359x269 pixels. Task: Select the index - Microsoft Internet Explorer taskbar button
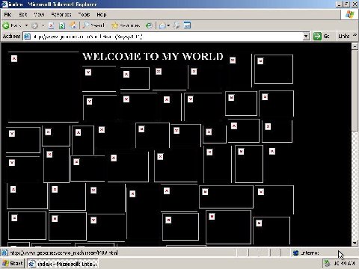pyautogui.click(x=63, y=264)
